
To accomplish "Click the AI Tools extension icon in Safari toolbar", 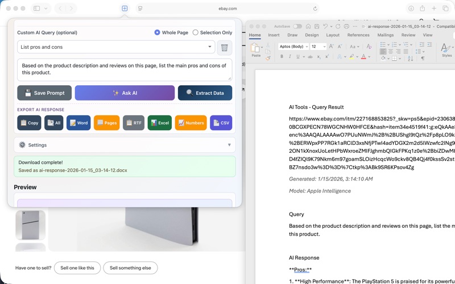I will tap(125, 9).
